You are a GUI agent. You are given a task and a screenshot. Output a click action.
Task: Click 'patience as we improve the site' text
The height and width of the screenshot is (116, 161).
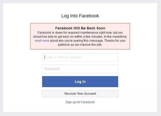[x=80, y=45]
